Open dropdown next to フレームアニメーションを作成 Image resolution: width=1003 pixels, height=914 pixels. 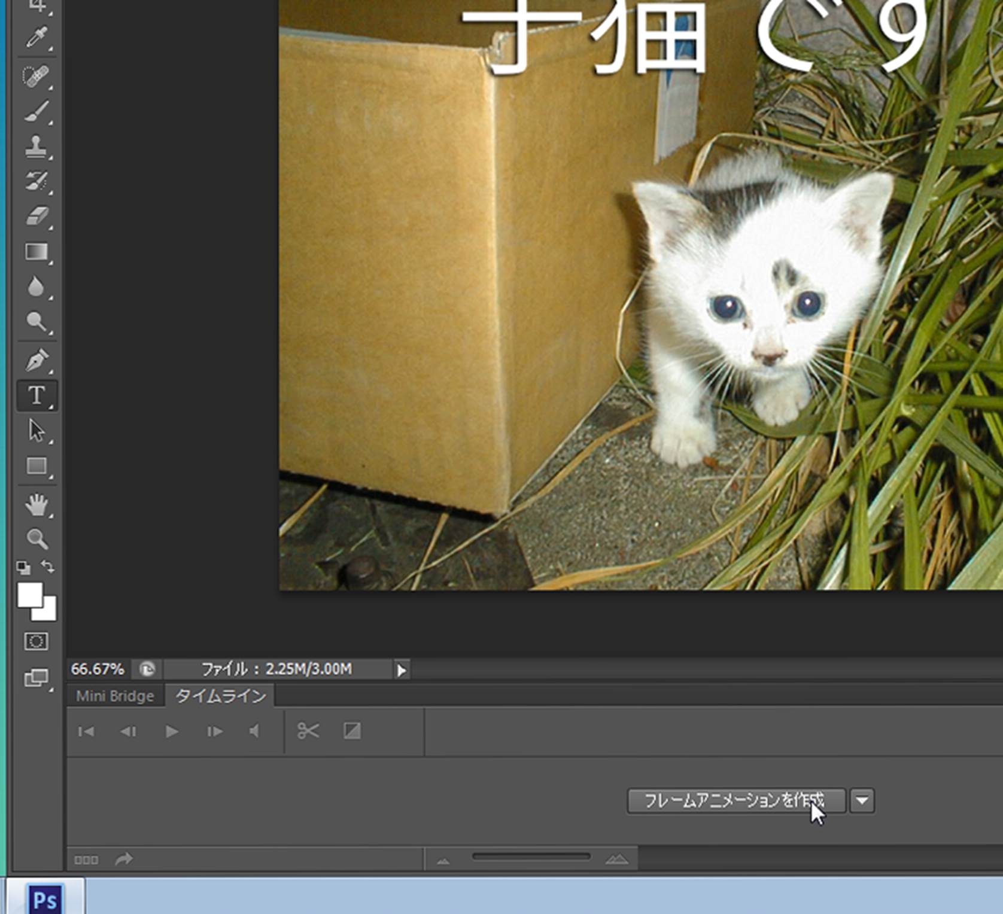coord(862,800)
